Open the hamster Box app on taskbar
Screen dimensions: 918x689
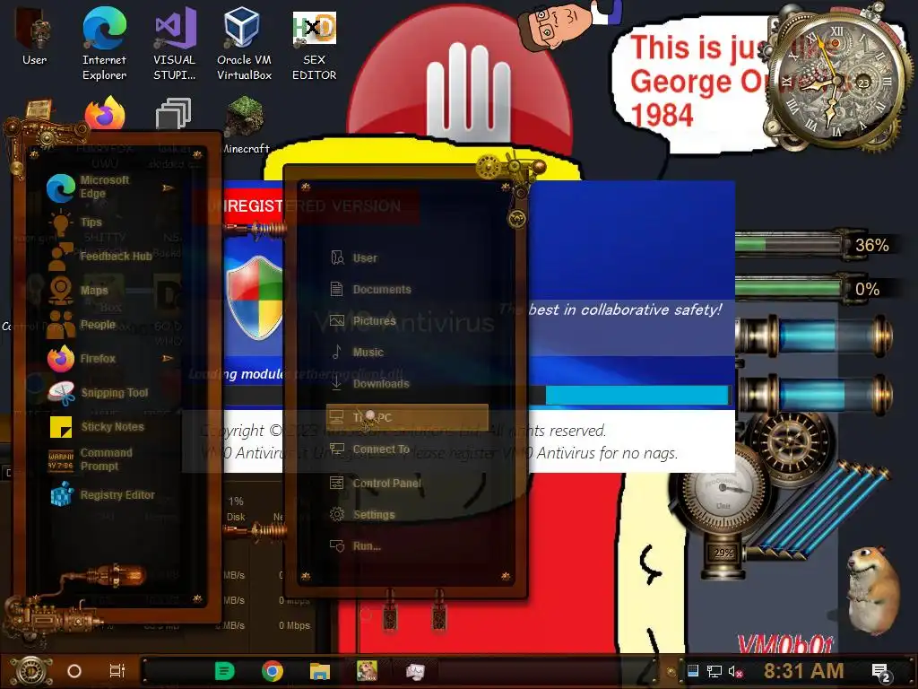click(367, 670)
